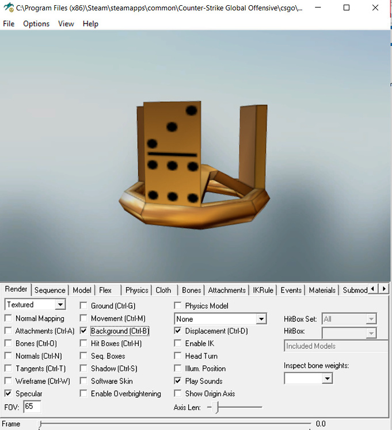The height and width of the screenshot is (430, 392).
Task: Click the Axis Len slider handle
Action: [x=216, y=407]
